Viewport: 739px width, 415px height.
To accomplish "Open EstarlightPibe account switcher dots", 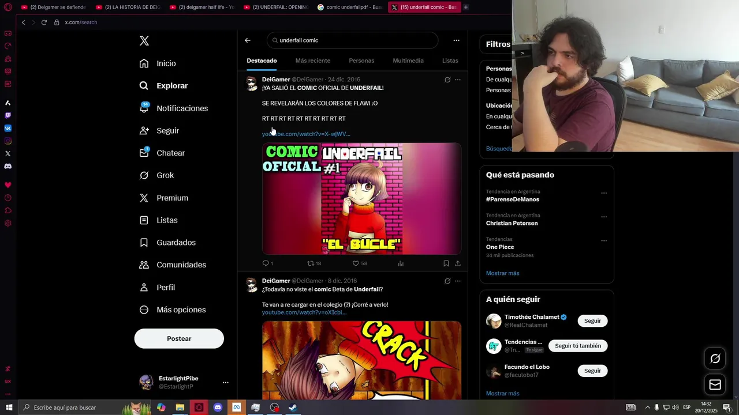I will [x=226, y=382].
